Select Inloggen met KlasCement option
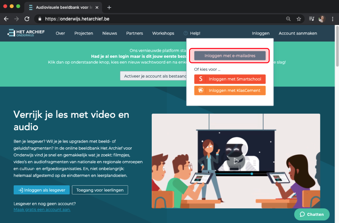The image size is (339, 223). point(230,90)
